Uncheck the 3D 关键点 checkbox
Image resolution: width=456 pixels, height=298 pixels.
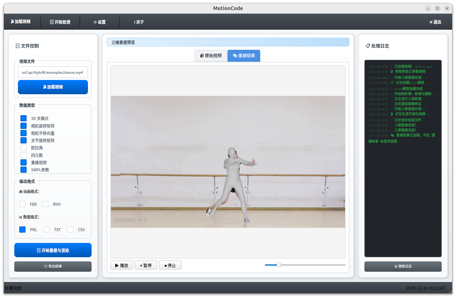[x=24, y=118]
